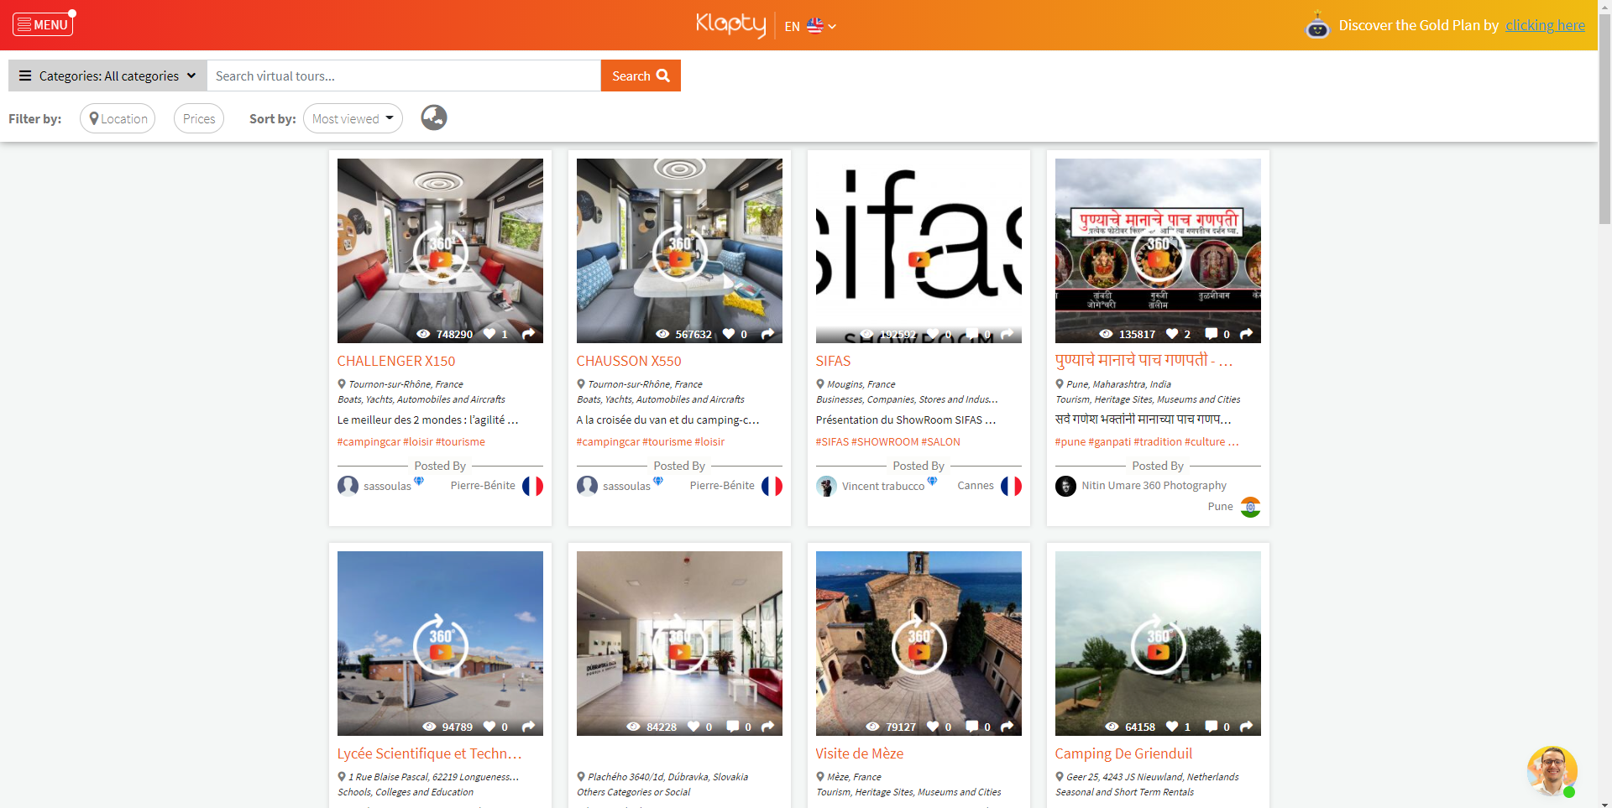Click the Klapty logo

point(730,24)
